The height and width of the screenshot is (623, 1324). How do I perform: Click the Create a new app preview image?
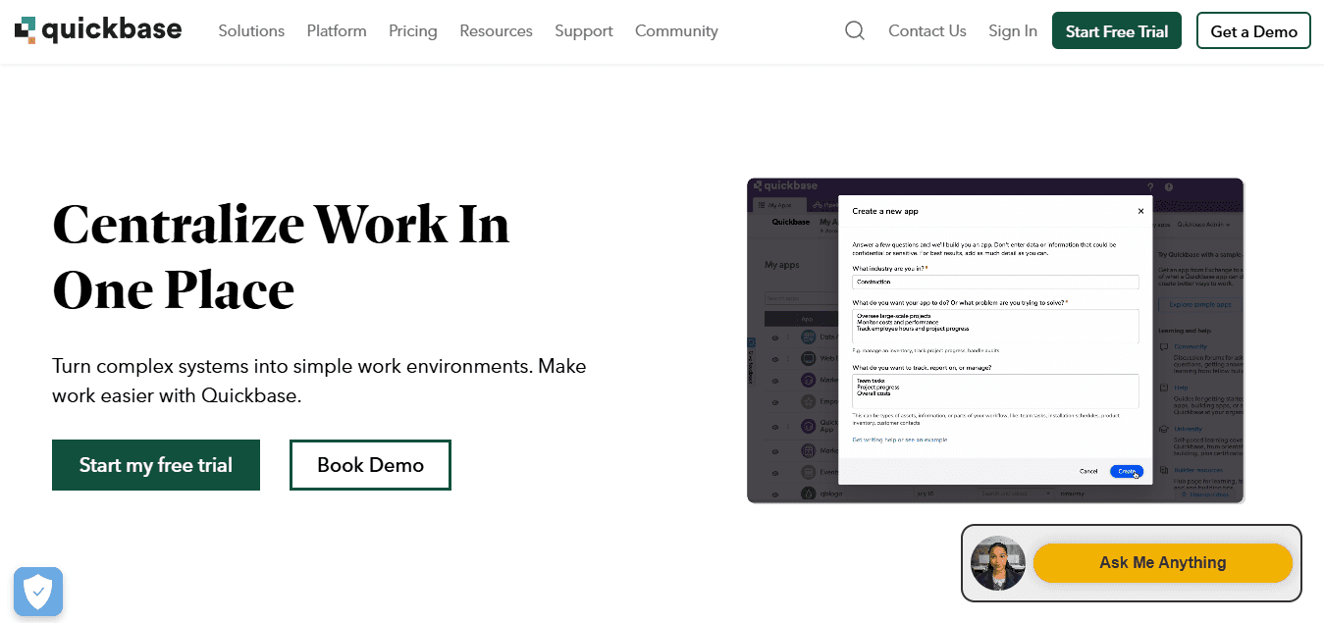click(x=995, y=340)
